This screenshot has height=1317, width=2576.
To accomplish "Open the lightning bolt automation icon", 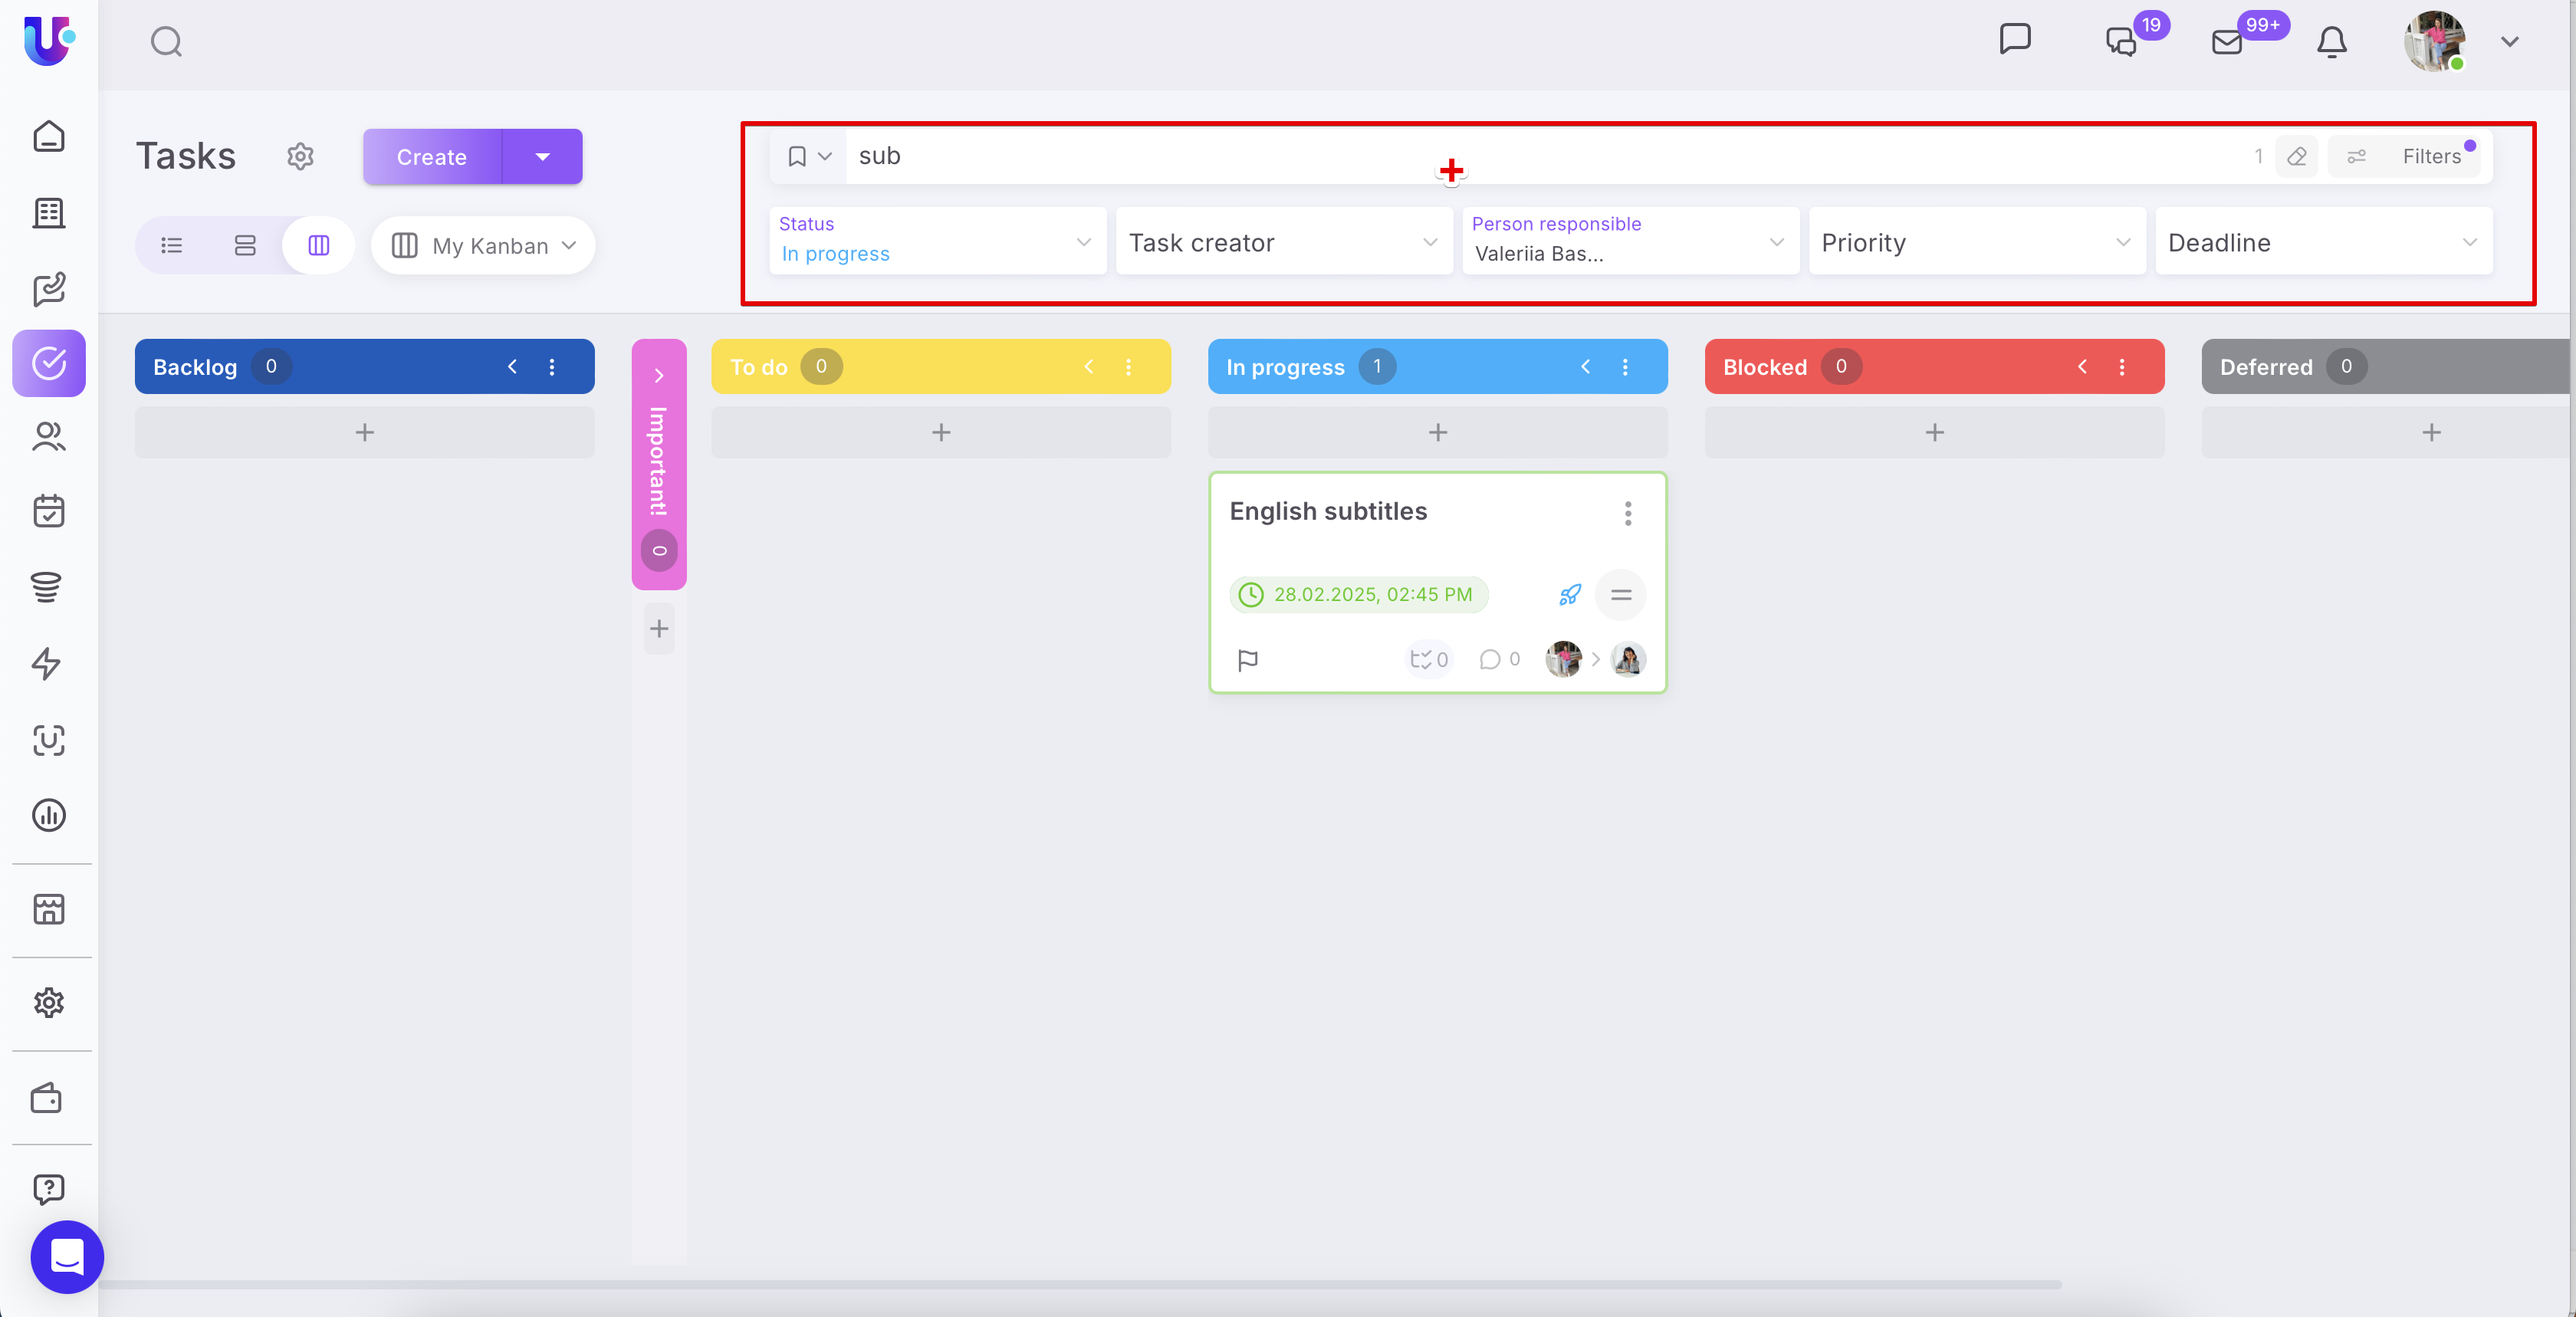I will (48, 663).
